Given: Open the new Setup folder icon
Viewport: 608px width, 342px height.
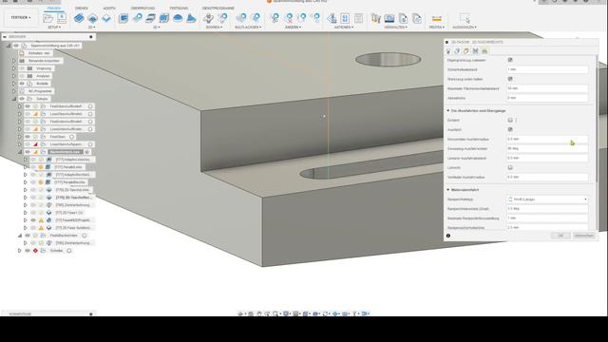Looking at the screenshot, I should pyautogui.click(x=48, y=18).
